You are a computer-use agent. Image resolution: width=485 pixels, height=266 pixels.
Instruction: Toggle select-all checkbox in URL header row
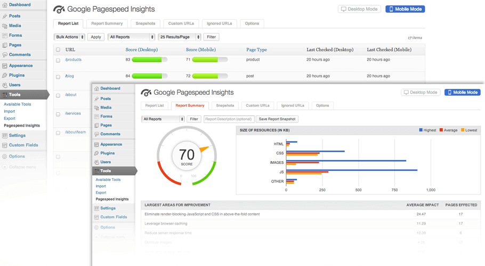58,49
